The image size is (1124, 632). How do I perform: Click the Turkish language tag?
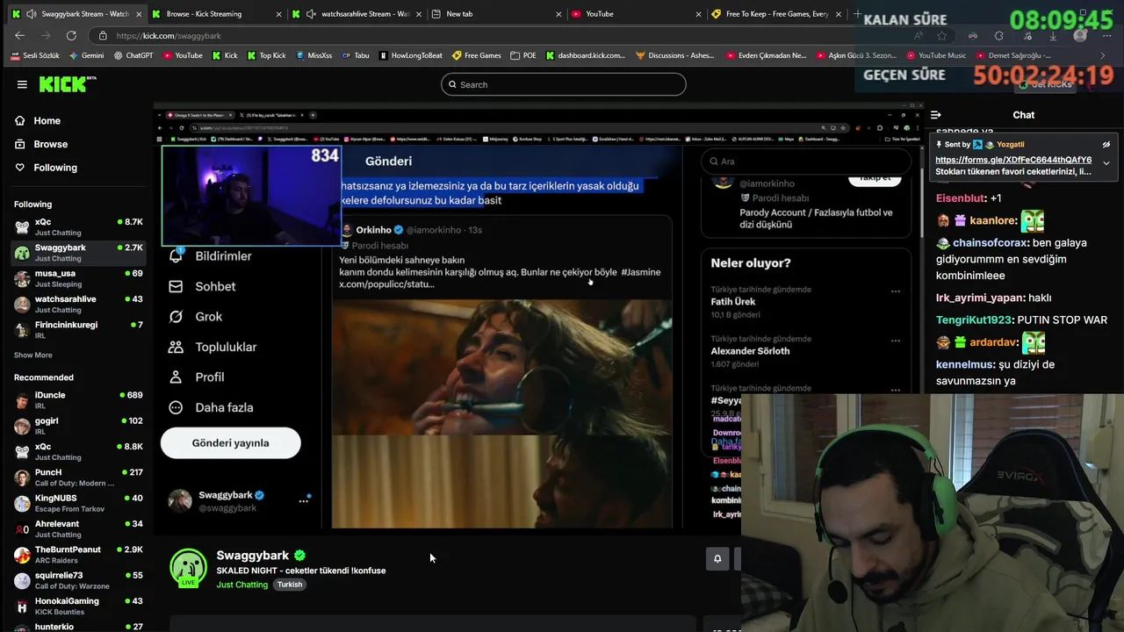pos(290,585)
